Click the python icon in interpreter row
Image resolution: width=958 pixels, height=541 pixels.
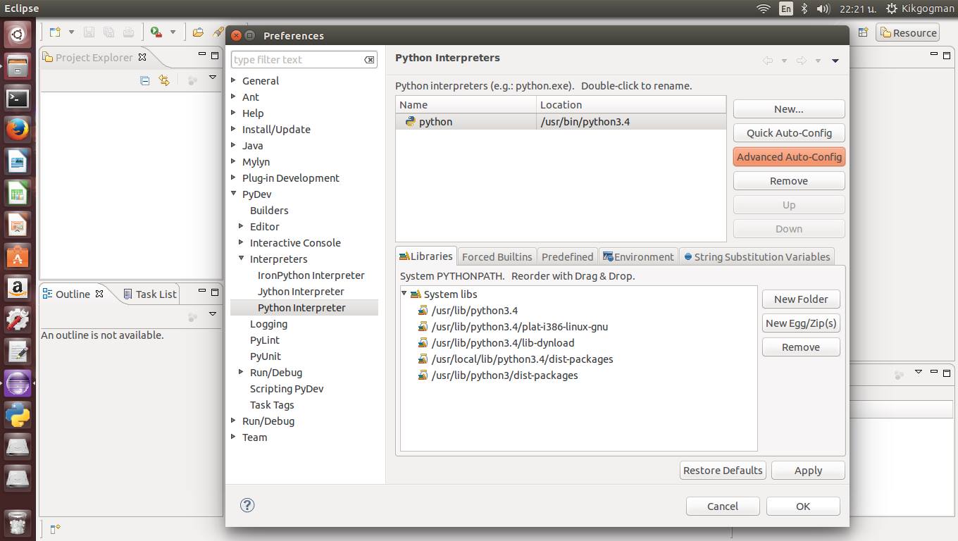[411, 121]
